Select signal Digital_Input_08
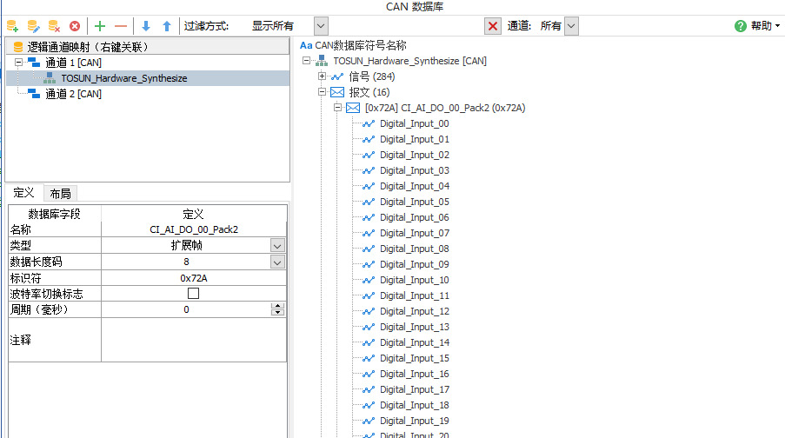 (414, 249)
